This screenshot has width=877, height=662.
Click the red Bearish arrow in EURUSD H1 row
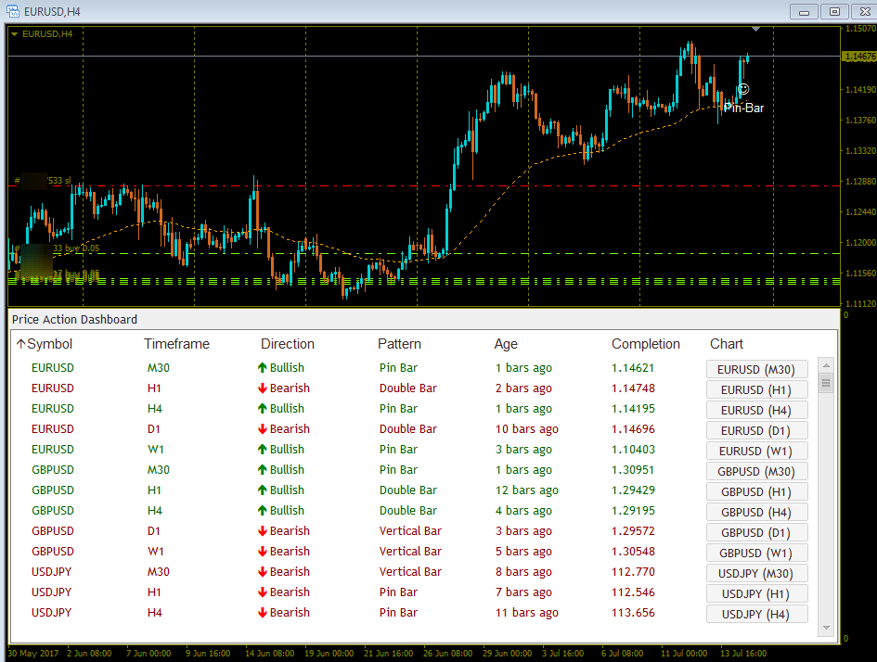(262, 388)
